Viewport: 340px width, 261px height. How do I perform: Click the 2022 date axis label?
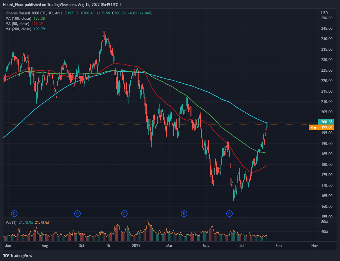pos(136,246)
